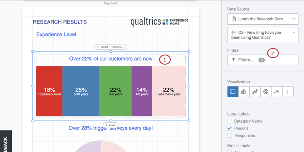Viewport: 304px width, 152px height.
Task: Uncheck the Percent large label checkbox
Action: click(x=230, y=128)
